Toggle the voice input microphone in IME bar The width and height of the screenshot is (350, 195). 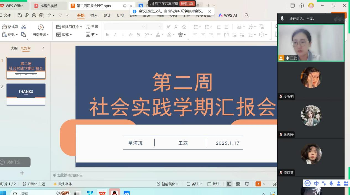[331, 183]
